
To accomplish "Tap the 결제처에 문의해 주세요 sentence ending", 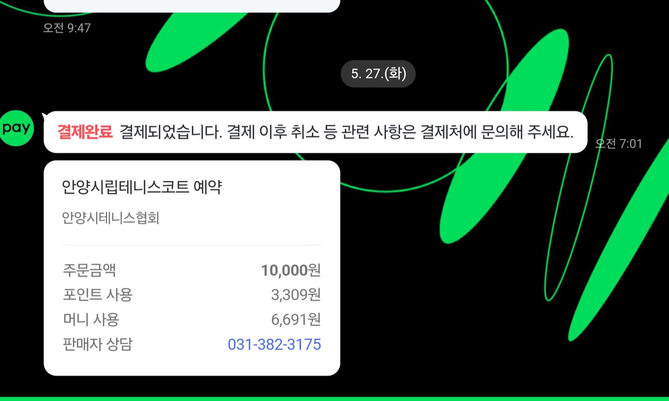I will pos(497,132).
